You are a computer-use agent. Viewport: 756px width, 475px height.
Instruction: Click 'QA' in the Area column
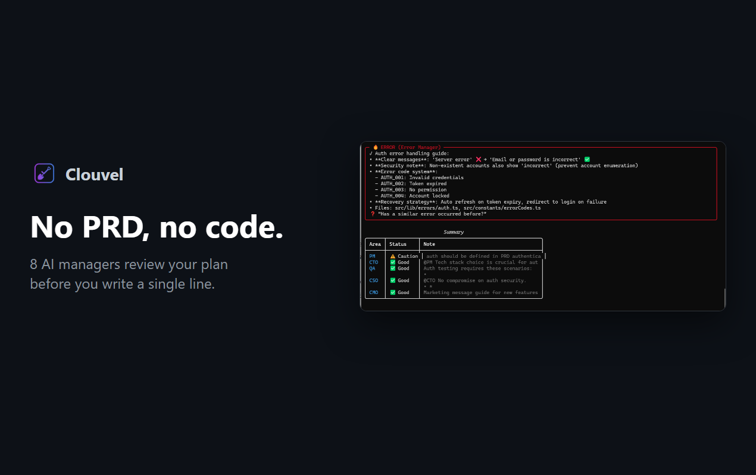pyautogui.click(x=372, y=268)
